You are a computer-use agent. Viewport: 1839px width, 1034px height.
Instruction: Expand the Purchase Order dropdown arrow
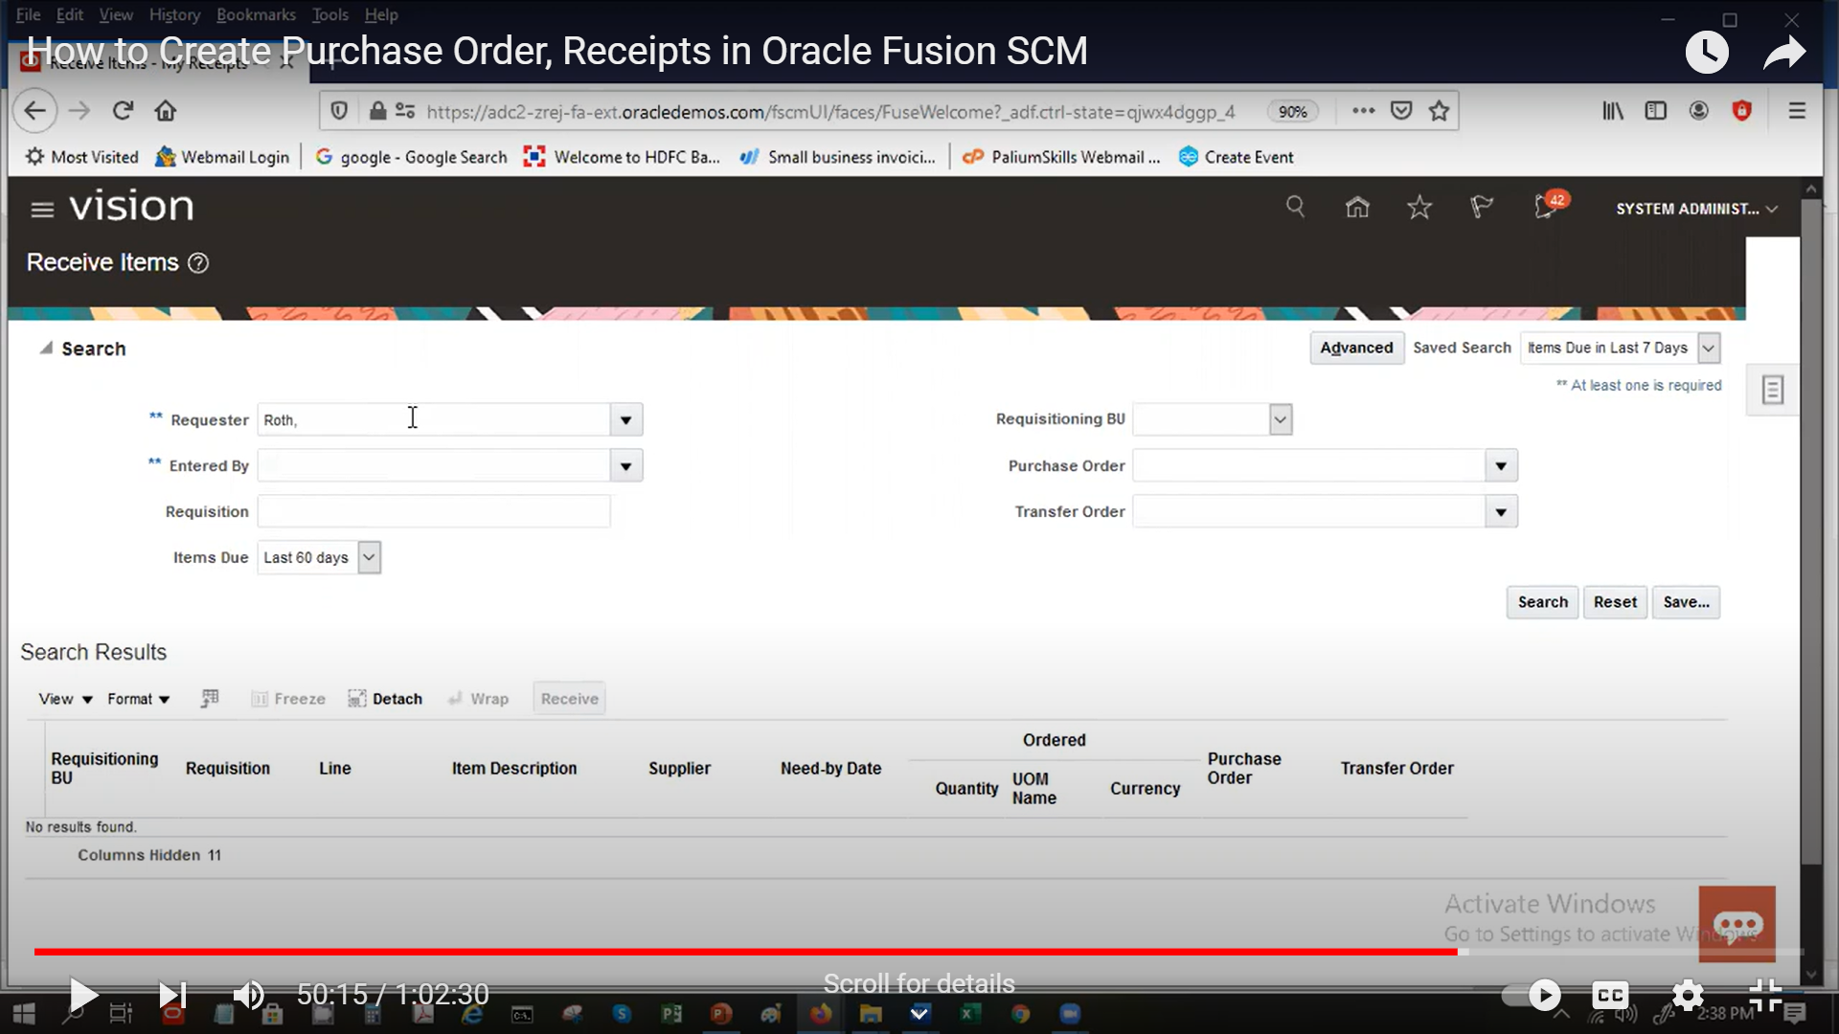1501,466
